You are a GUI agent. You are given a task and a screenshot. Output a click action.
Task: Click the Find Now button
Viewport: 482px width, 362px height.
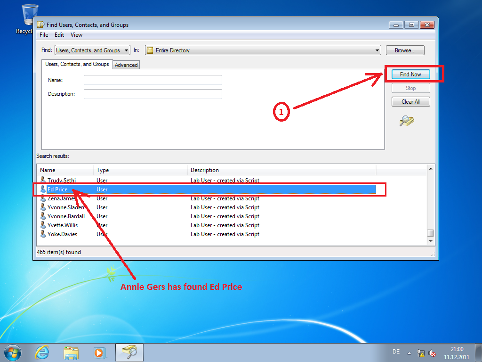[x=410, y=74]
